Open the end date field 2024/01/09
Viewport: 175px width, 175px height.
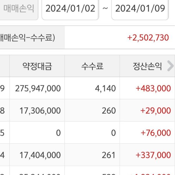[x=140, y=8]
